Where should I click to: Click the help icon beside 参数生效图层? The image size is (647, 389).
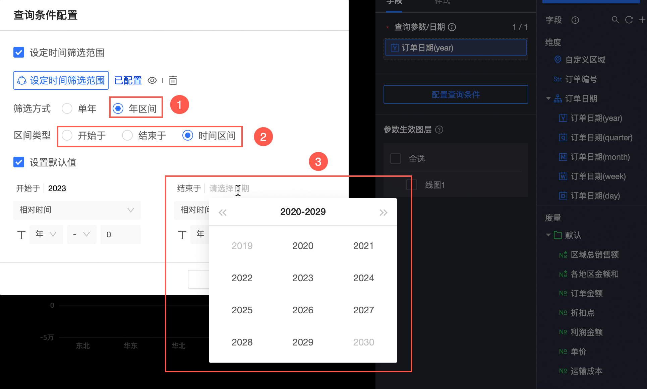tap(439, 130)
